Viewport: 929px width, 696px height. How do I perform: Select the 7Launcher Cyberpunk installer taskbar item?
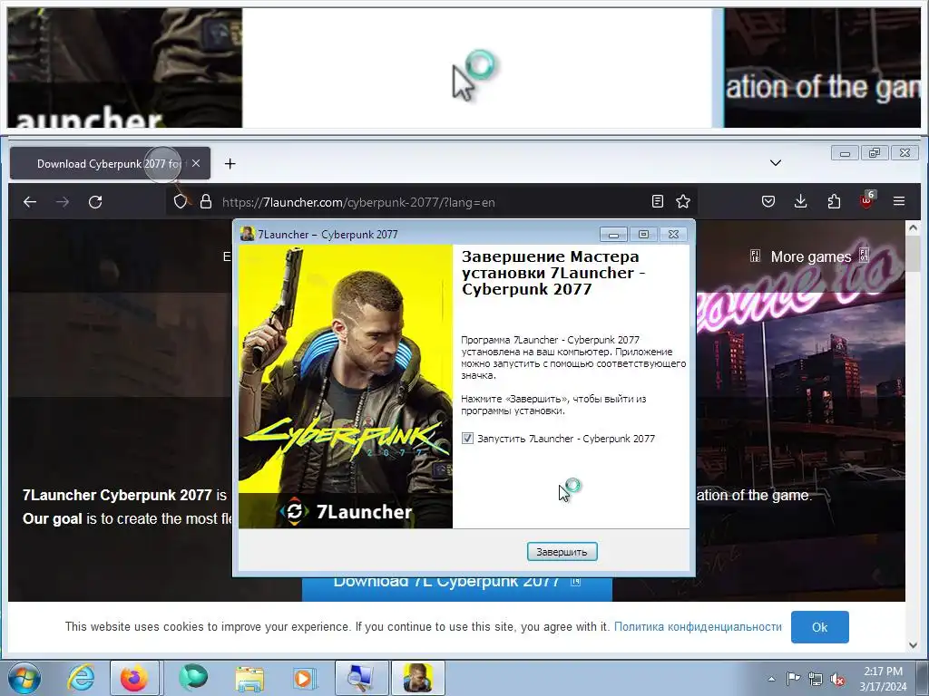417,678
